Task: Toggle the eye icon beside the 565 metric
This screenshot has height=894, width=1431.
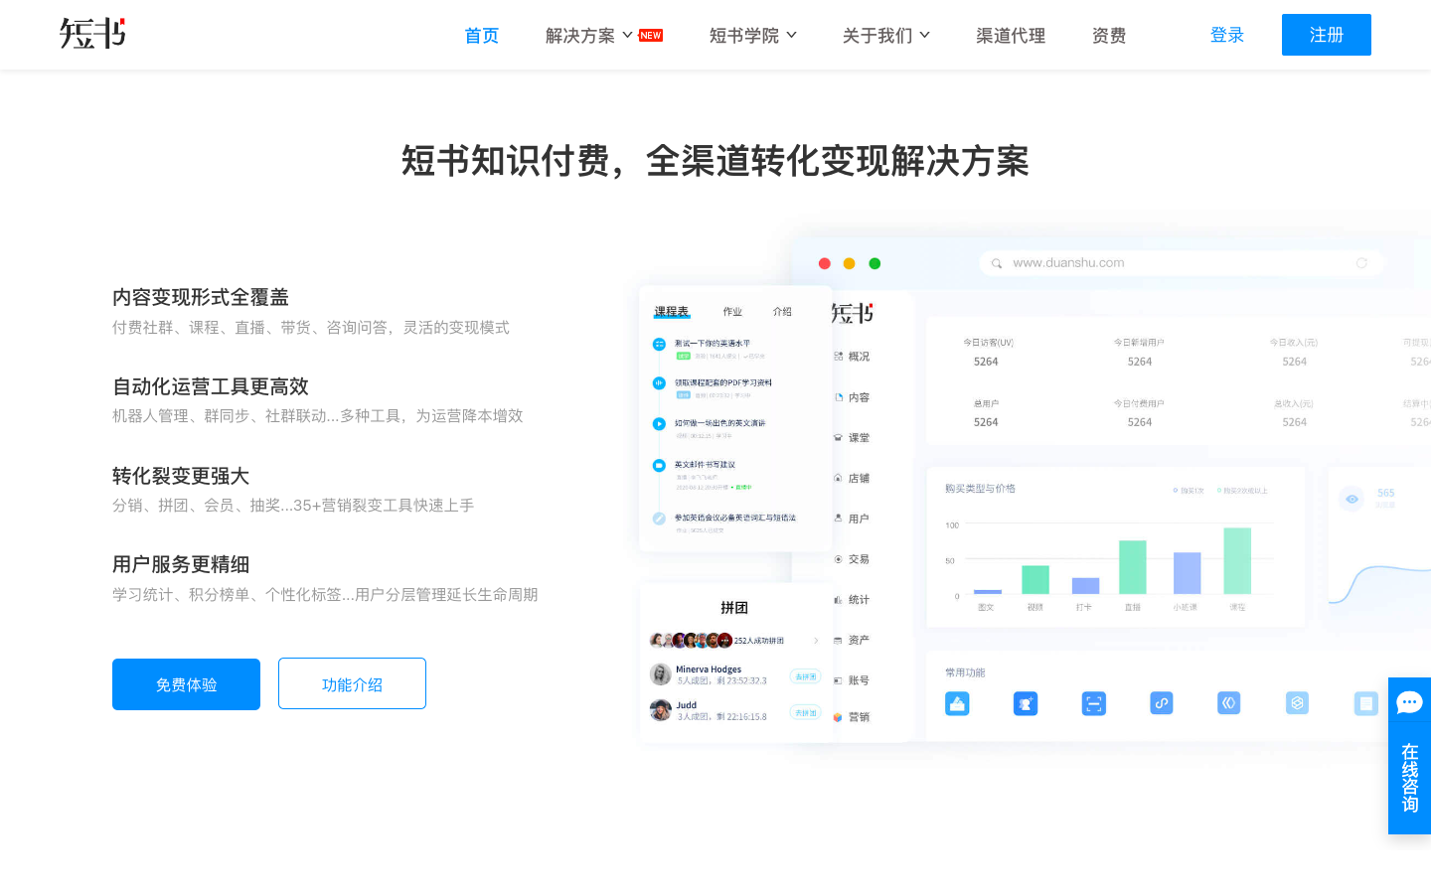Action: point(1351,499)
